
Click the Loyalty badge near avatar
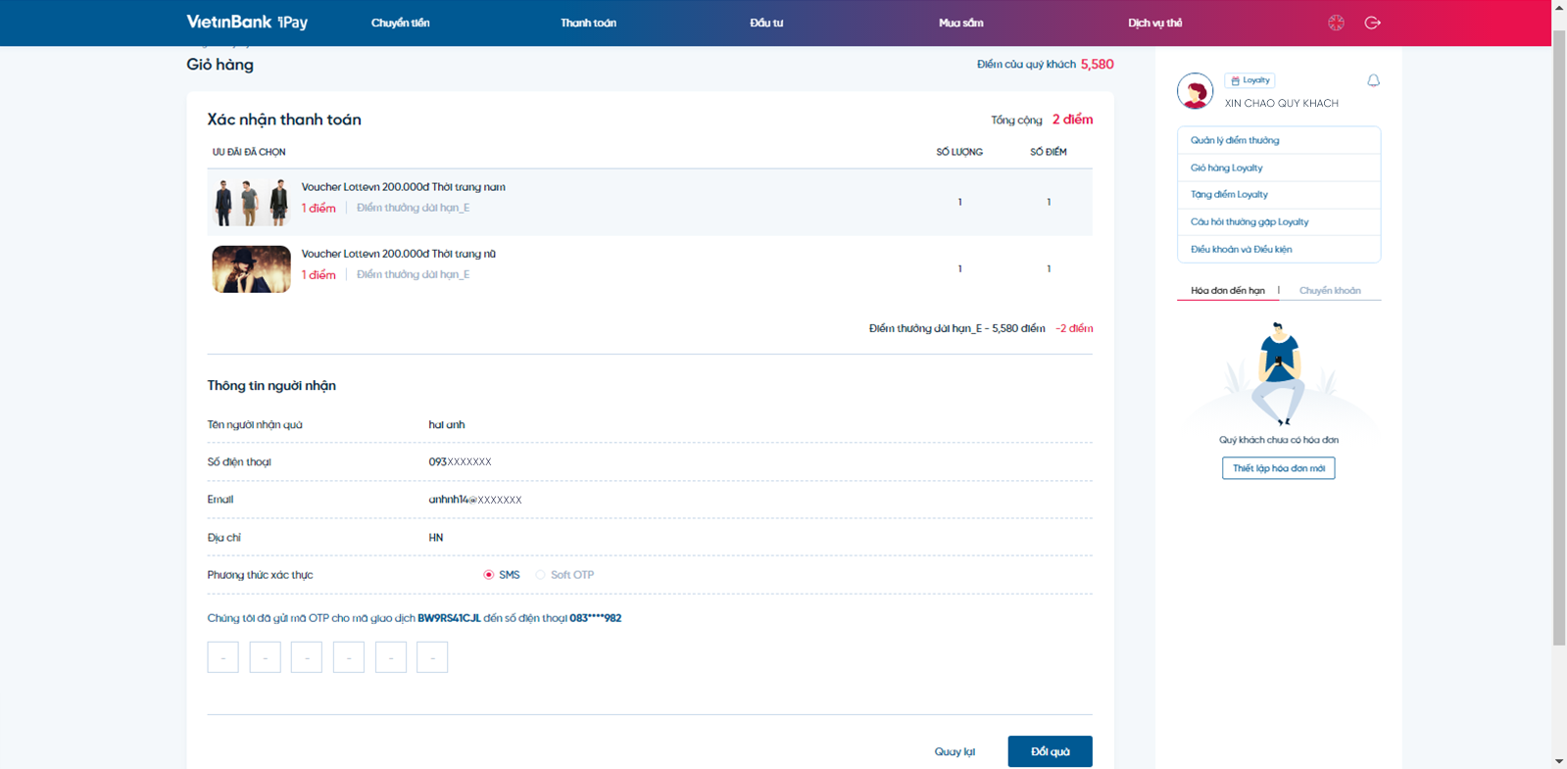point(1249,80)
